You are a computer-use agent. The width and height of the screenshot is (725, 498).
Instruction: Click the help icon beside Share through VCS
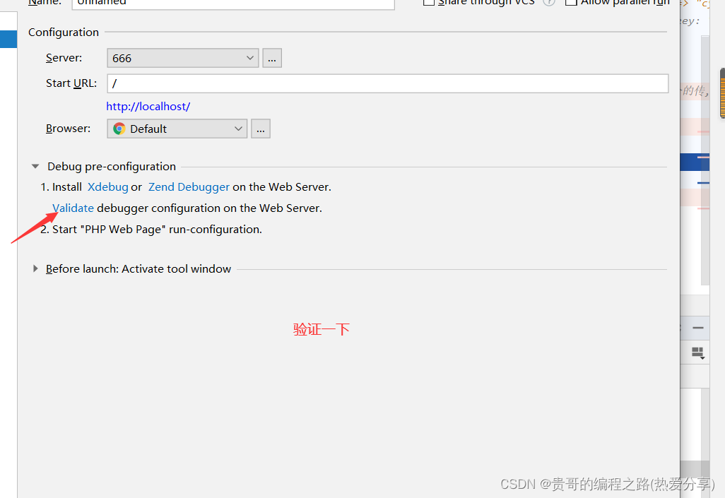pyautogui.click(x=548, y=2)
